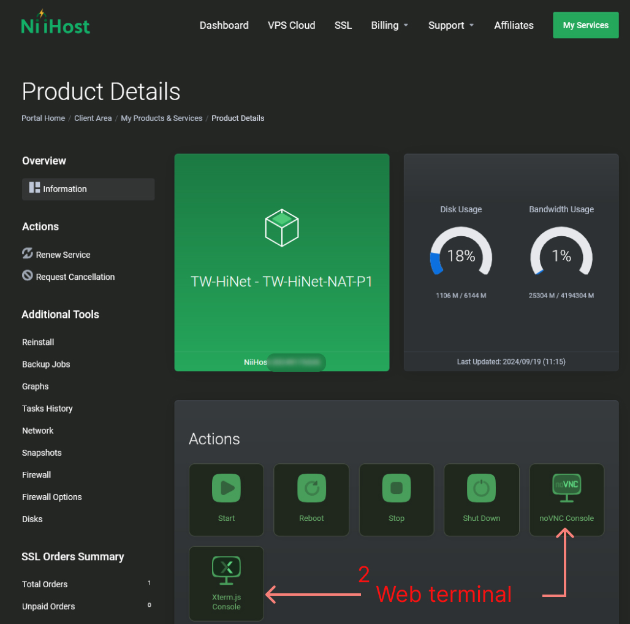This screenshot has height=624, width=630.
Task: Click the Unpaid Orders row
Action: tap(87, 606)
